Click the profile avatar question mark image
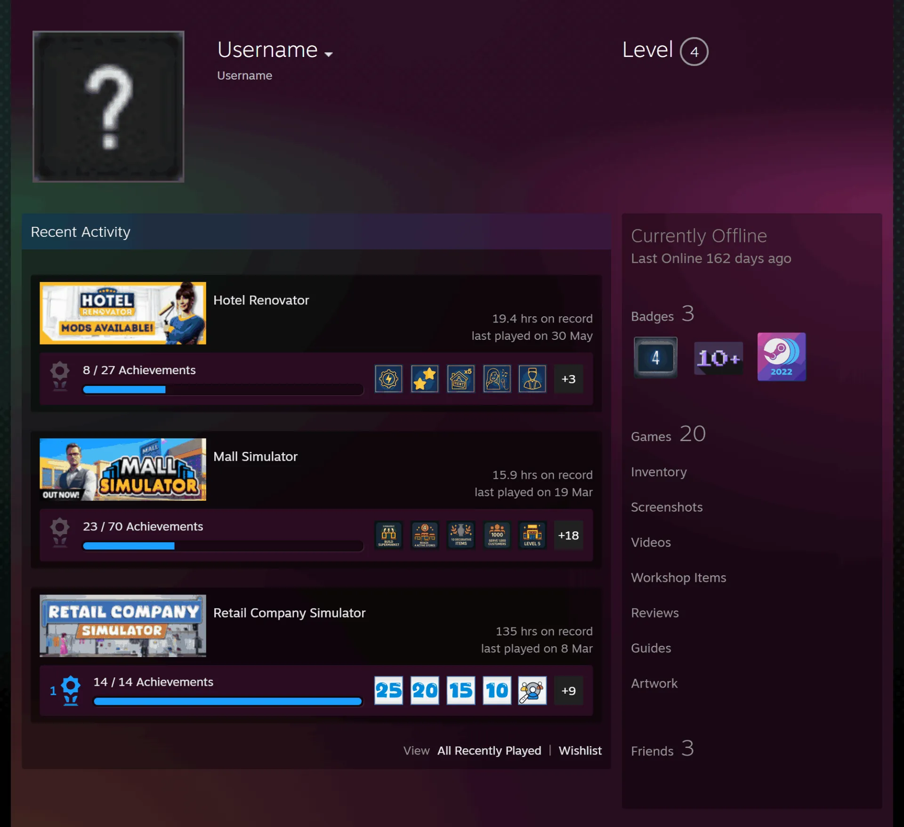 (108, 106)
